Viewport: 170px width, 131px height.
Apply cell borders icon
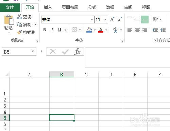[x=74, y=30]
